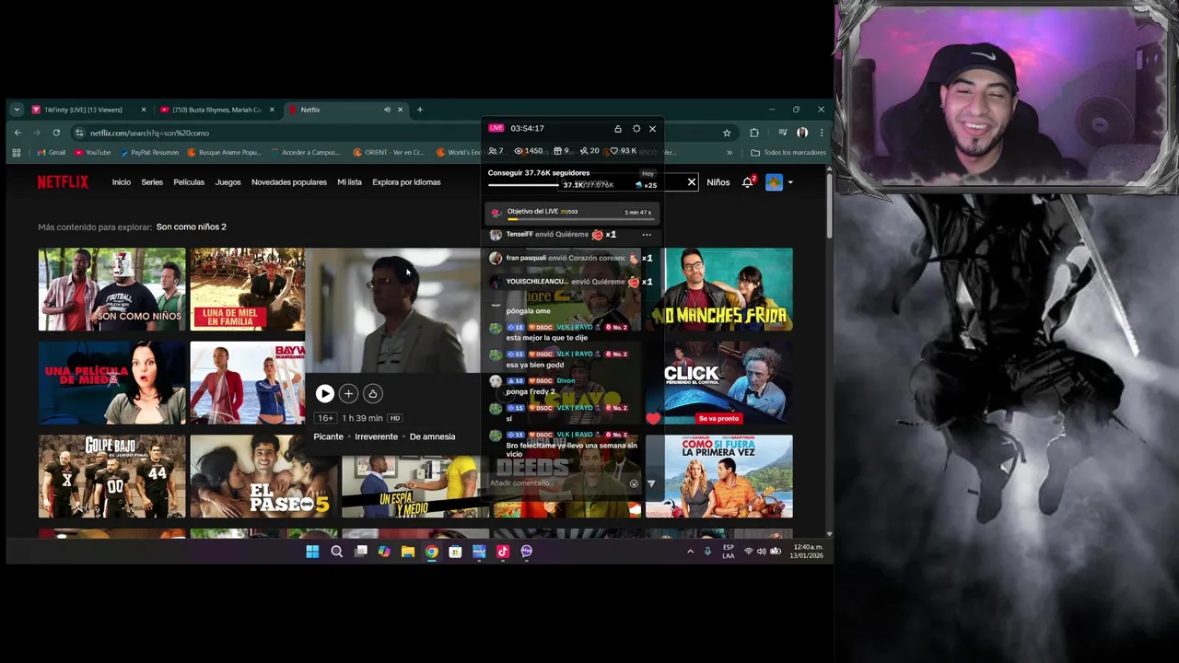Viewport: 1179px width, 663px height.
Task: Open Task View on taskbar
Action: click(360, 552)
